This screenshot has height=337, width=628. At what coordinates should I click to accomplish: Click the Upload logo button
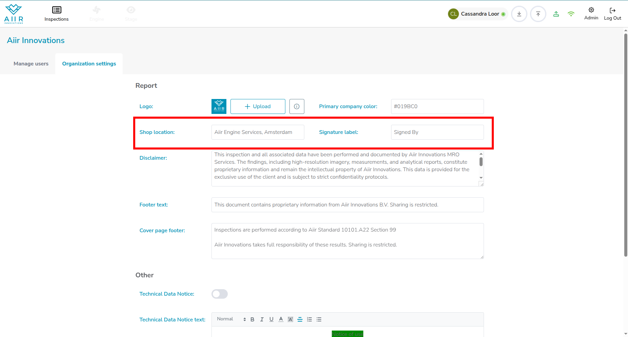click(x=258, y=106)
